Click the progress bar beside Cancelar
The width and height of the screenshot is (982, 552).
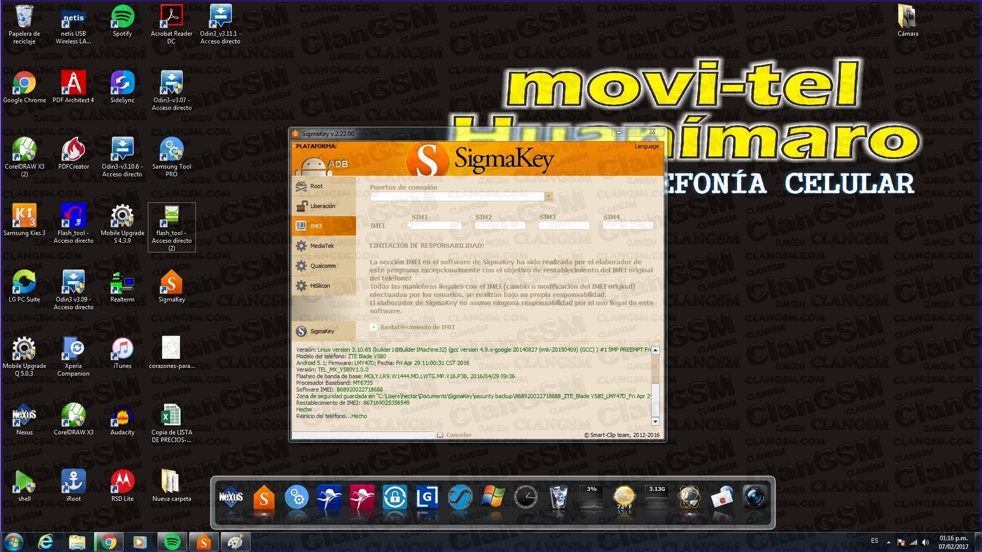coord(362,435)
